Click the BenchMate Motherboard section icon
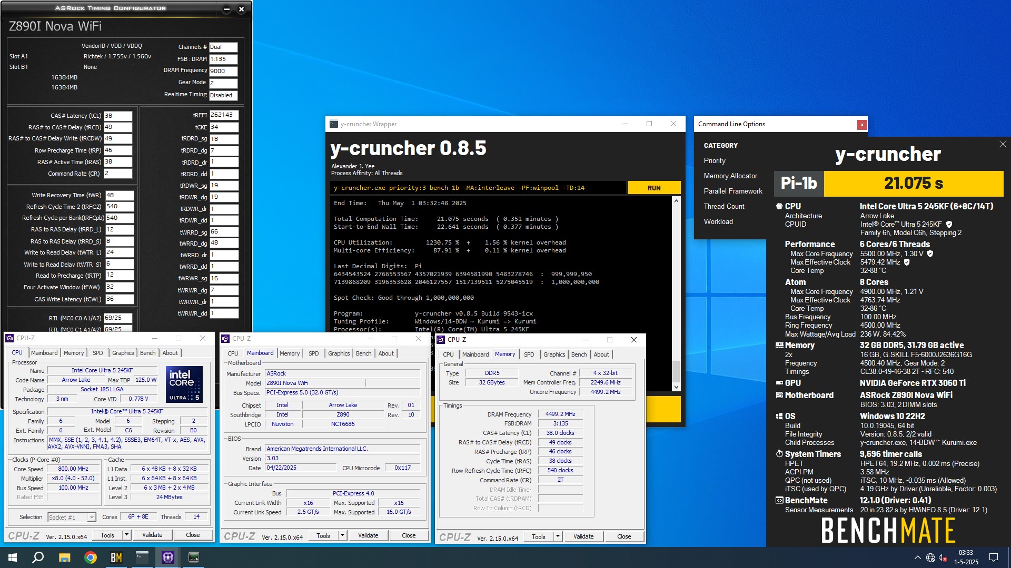 [x=779, y=395]
